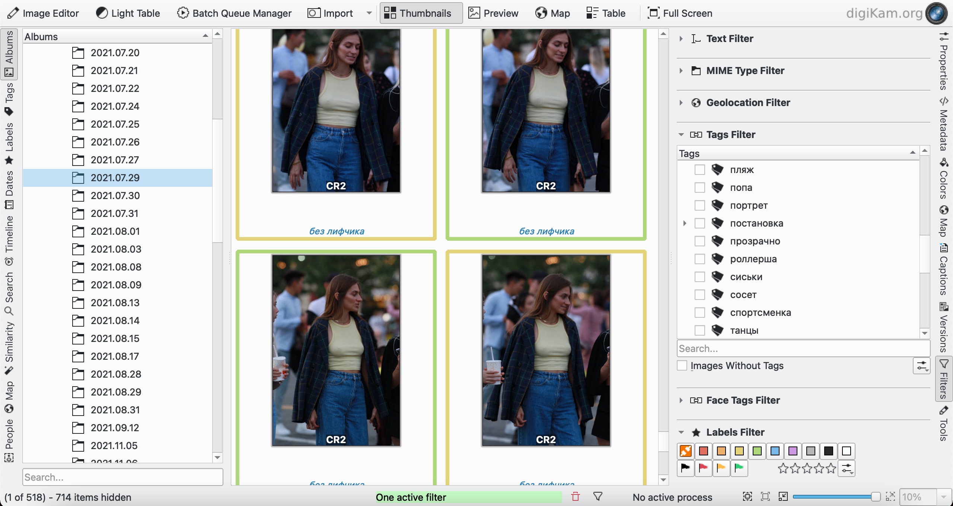Screen dimensions: 953x506
Task: Enable Images Without Tags checkbox
Action: 682,365
